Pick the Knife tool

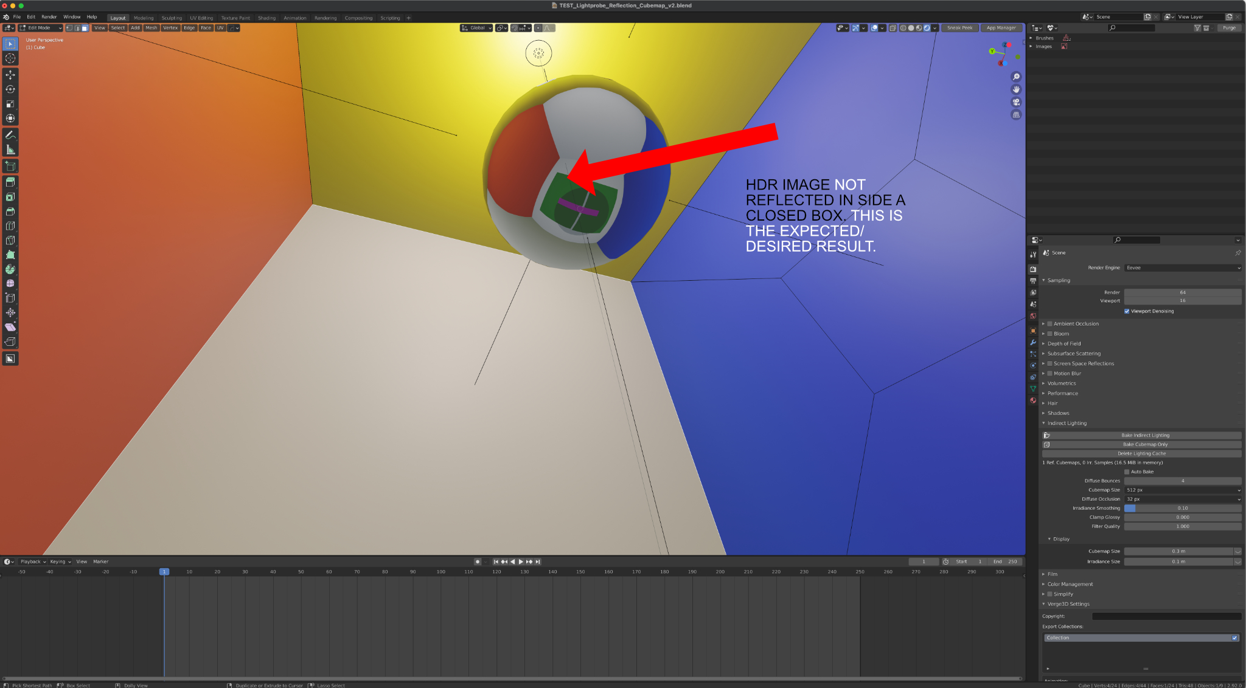point(10,240)
